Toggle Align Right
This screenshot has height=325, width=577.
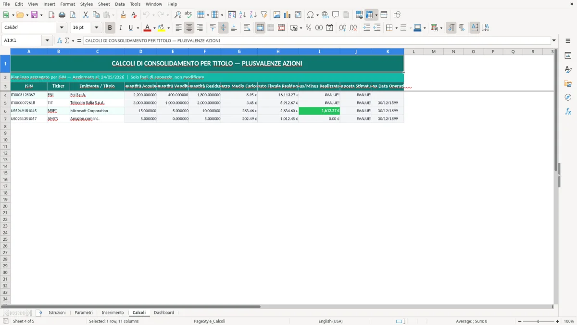click(x=200, y=28)
